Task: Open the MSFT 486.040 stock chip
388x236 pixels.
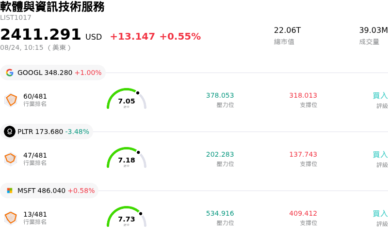Action: pos(49,191)
